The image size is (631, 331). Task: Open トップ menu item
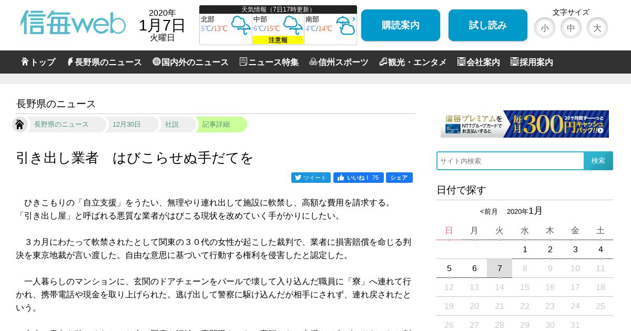point(38,62)
